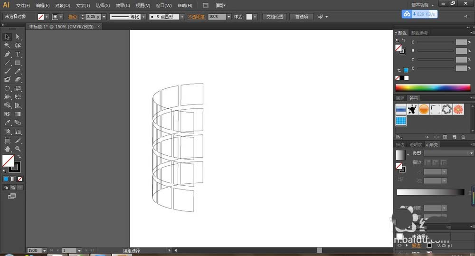Select the Rectangle tool
The image size is (475, 256).
18,63
